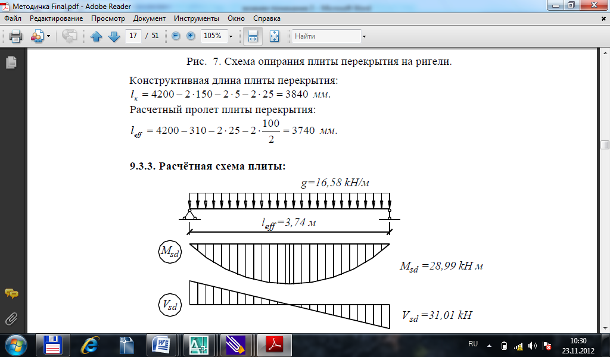Open the Редактирование menu
Viewport: 610px width, 357px height.
pos(57,18)
